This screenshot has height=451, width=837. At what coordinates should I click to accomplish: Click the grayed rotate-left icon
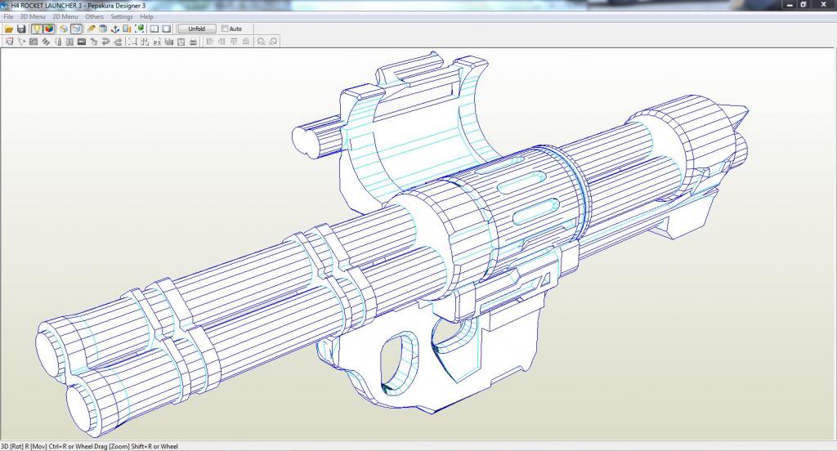tap(261, 42)
